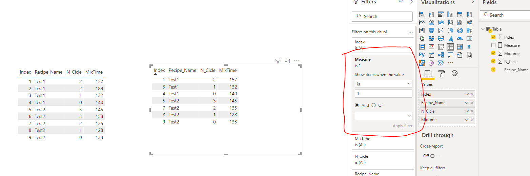Select the And radio button
This screenshot has height=176, width=530.
click(357, 105)
